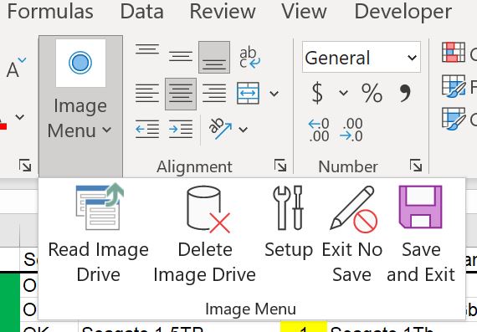This screenshot has height=332, width=477.
Task: Open the General number format dropdown
Action: click(x=362, y=58)
